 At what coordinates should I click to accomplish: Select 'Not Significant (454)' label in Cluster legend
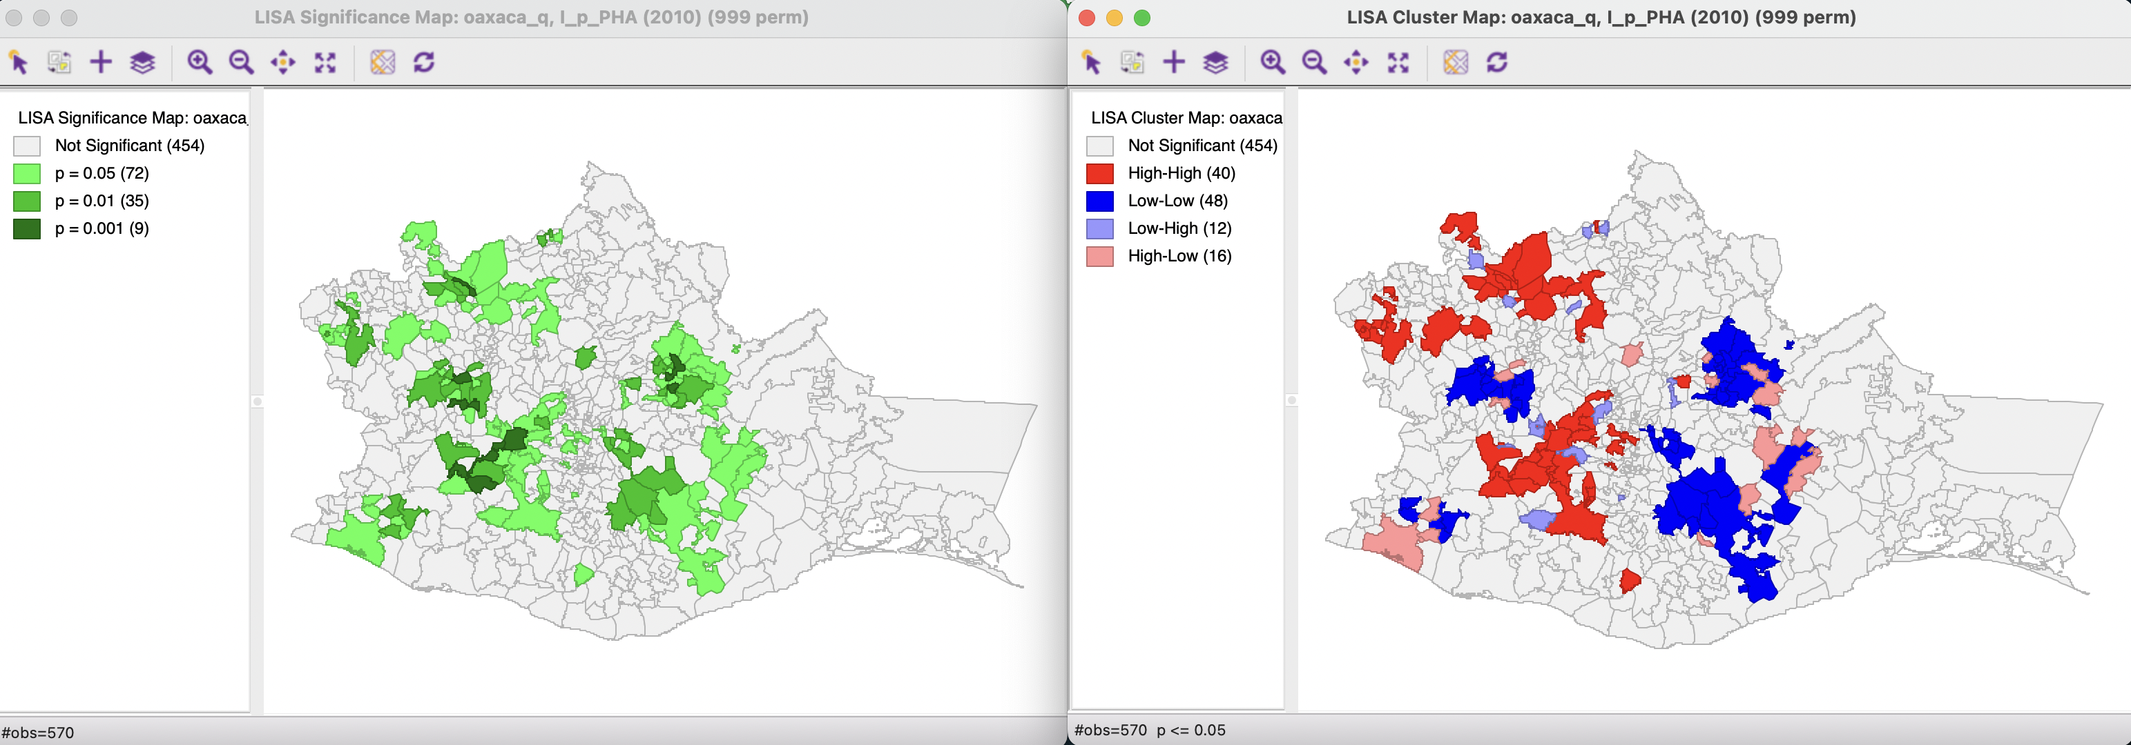coord(1203,146)
